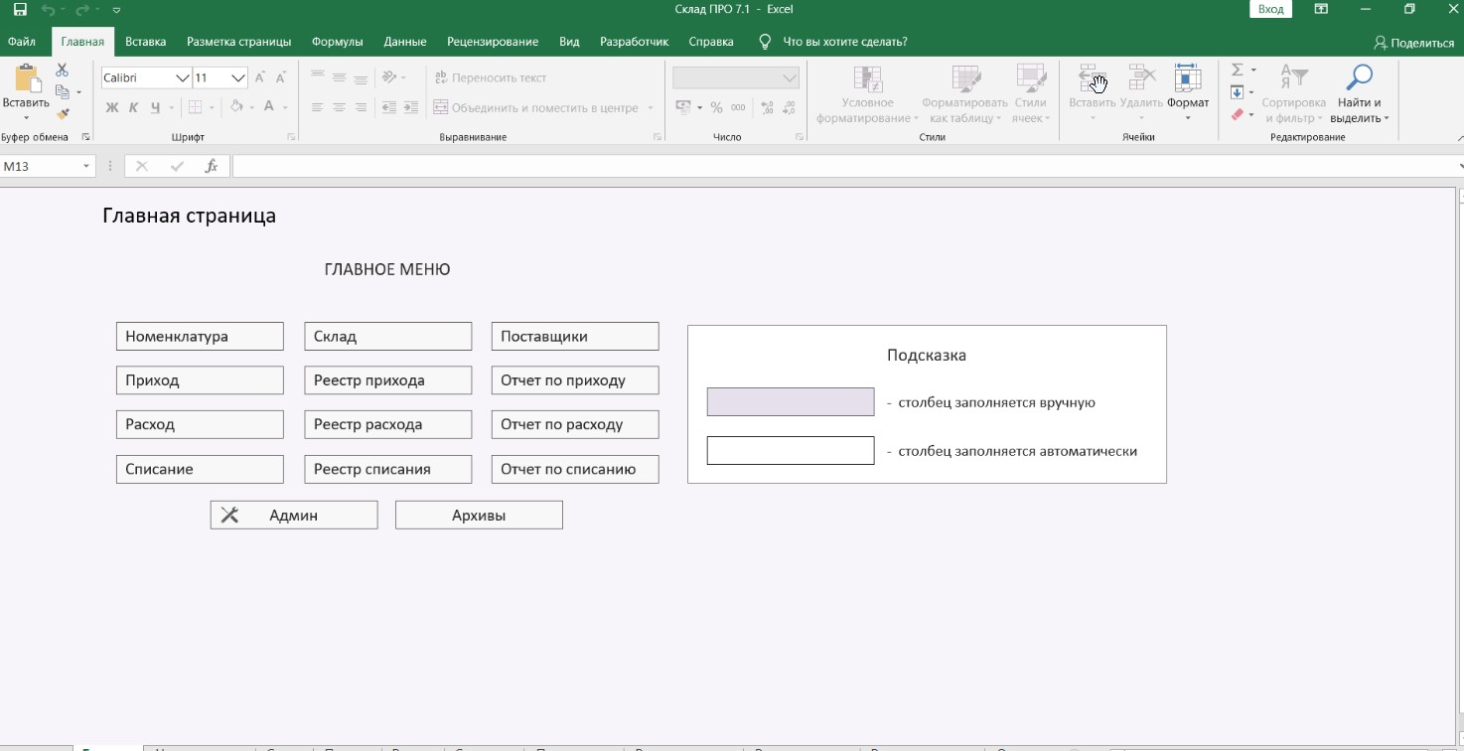
Task: Open the Name Box dropdown arrow
Action: [86, 167]
